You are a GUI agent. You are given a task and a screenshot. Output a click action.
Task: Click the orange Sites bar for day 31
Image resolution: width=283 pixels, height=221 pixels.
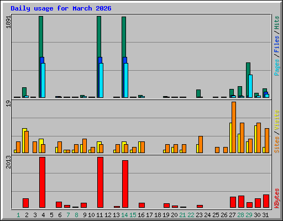267,140
